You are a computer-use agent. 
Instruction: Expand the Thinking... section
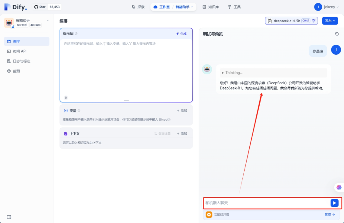tap(273, 73)
